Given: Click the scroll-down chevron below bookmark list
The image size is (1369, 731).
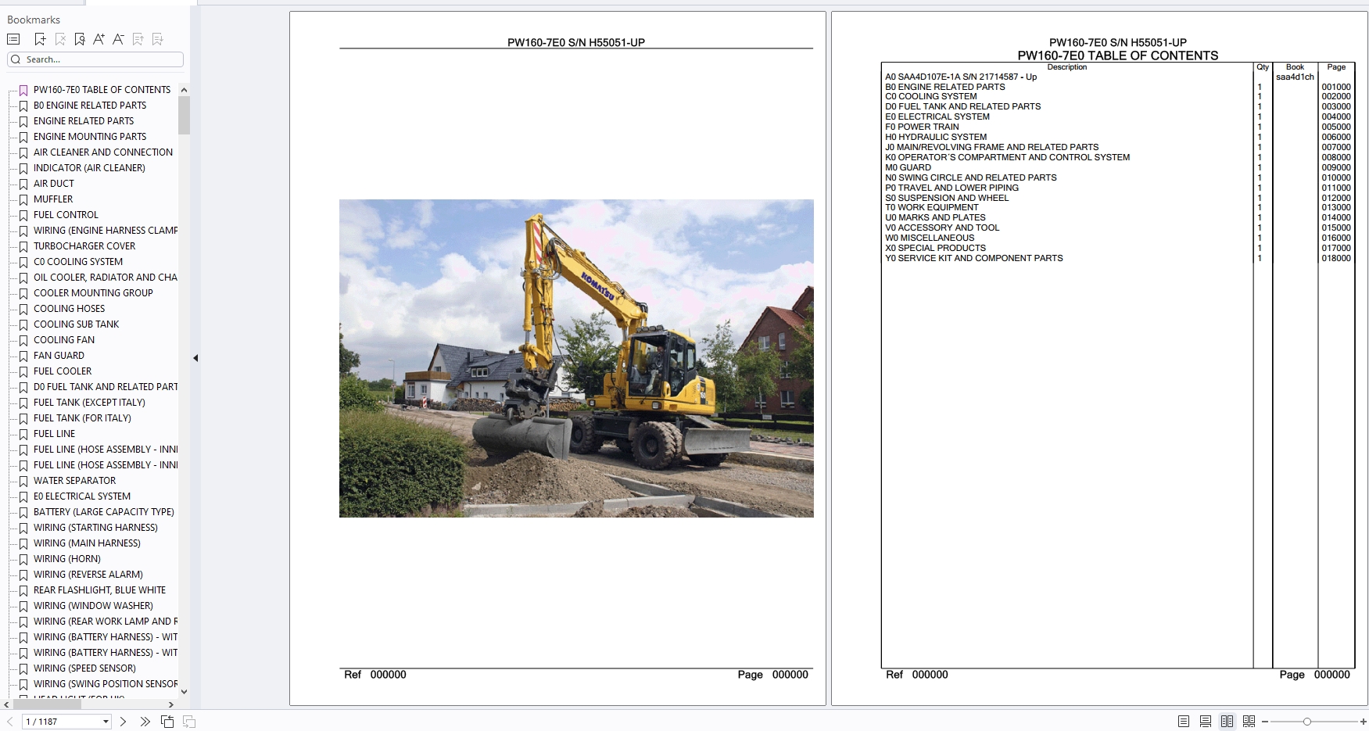Looking at the screenshot, I should [x=185, y=692].
